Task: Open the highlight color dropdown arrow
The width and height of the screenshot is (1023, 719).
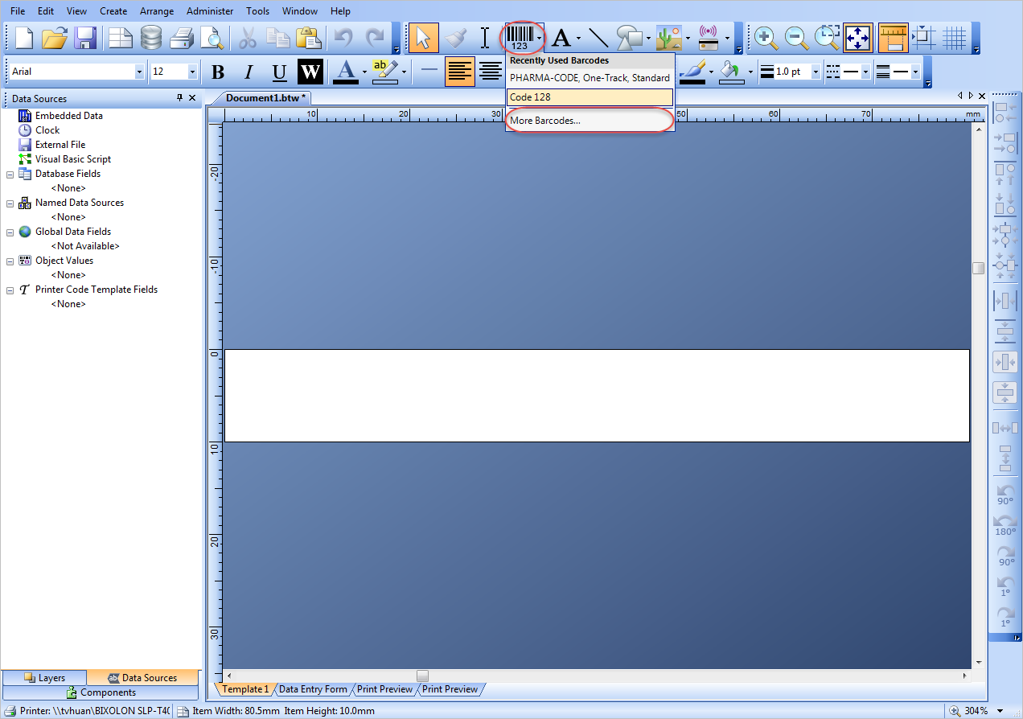Action: 404,72
